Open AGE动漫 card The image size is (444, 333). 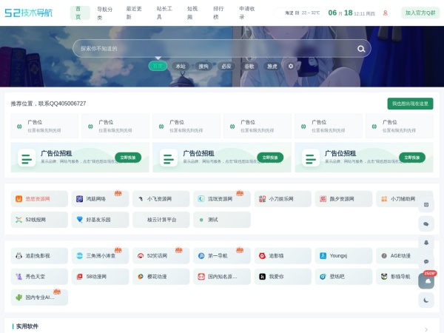404,256
